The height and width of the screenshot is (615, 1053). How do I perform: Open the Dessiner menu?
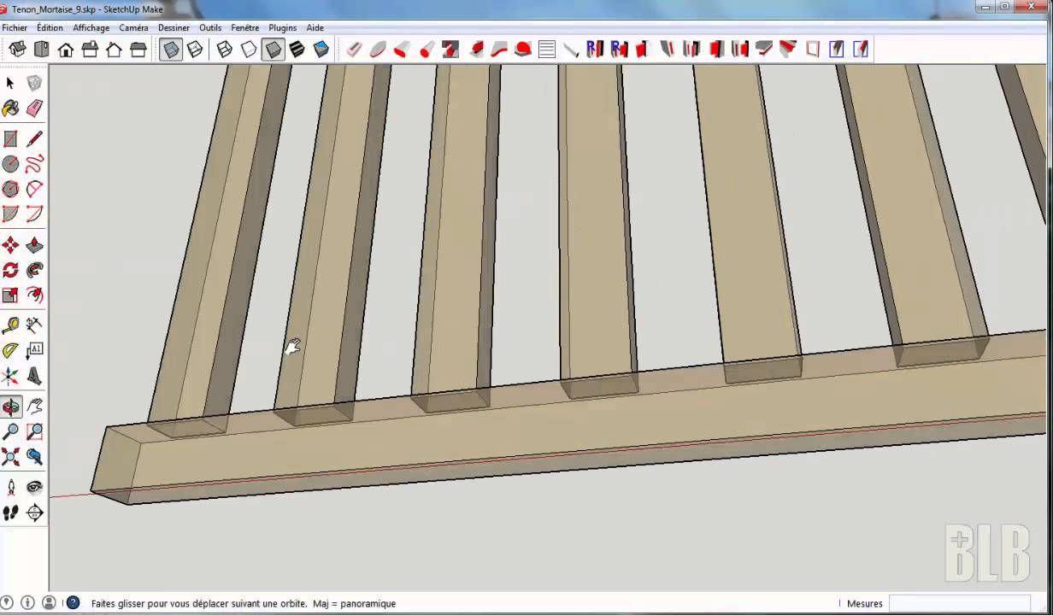point(174,27)
